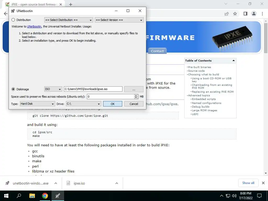Open network status tray icon
The width and height of the screenshot is (268, 201).
coord(228,196)
